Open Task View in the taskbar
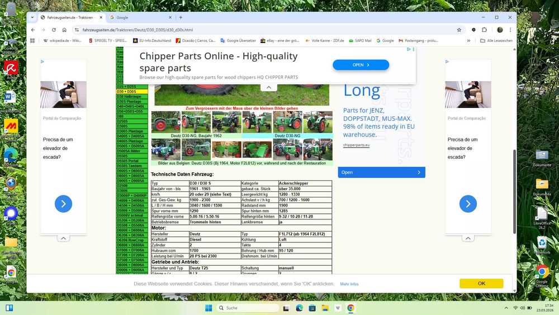The image size is (559, 315). click(286, 308)
